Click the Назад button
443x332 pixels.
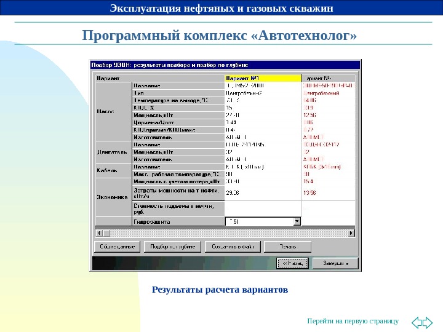coord(292,263)
